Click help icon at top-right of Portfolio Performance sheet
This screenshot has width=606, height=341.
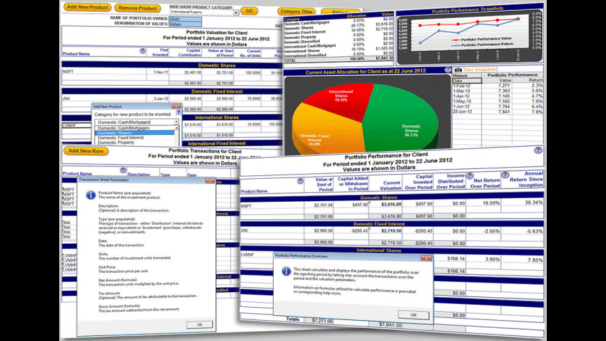click(538, 150)
